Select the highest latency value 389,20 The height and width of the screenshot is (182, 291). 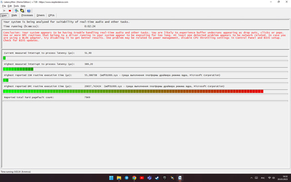89,64
